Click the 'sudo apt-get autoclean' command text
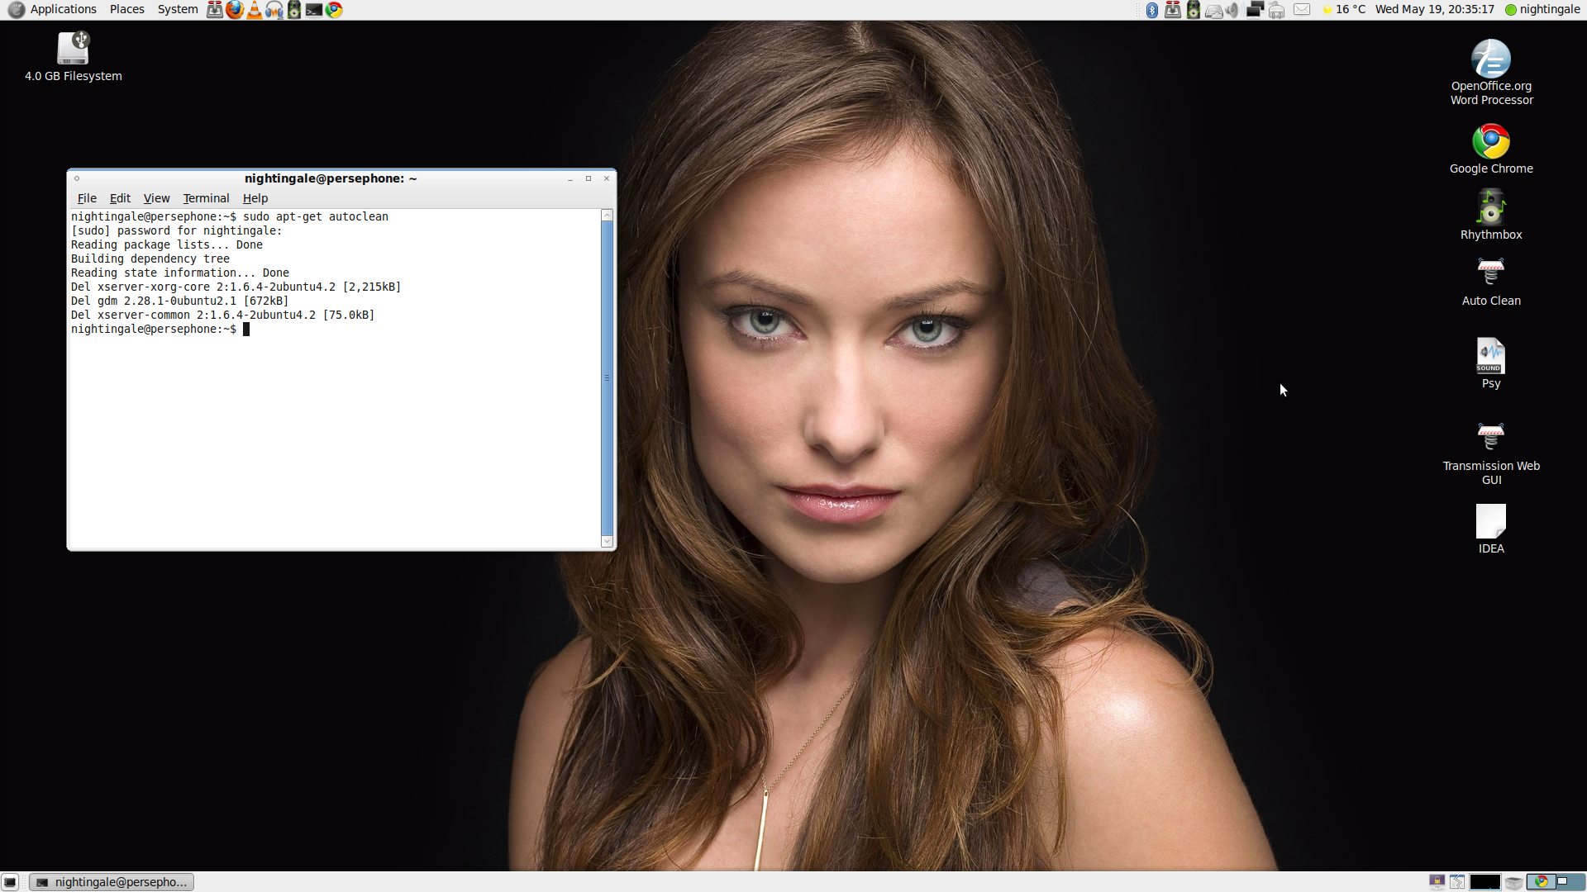 coord(315,216)
